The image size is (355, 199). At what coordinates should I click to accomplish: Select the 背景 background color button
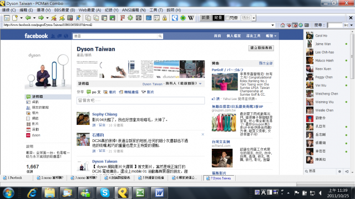(218, 18)
